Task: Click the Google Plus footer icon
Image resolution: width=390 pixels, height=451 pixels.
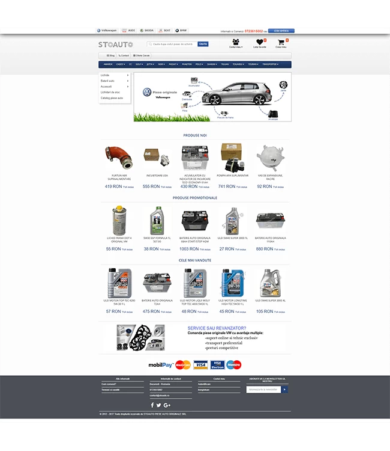Action: click(x=167, y=405)
